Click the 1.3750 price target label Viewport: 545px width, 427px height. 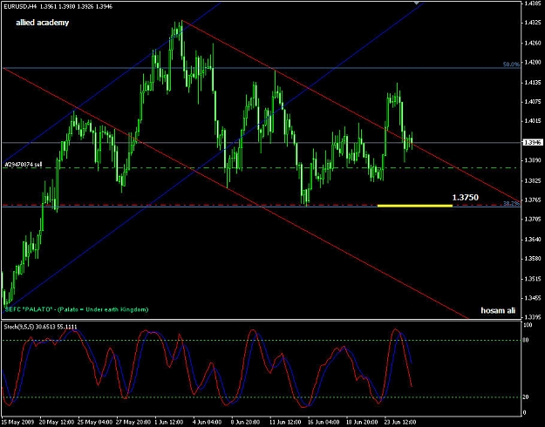pos(465,197)
